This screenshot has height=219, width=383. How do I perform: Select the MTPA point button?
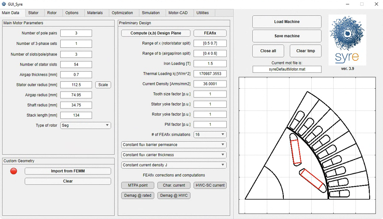click(x=138, y=185)
